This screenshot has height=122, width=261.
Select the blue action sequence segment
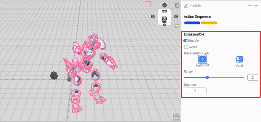192,23
